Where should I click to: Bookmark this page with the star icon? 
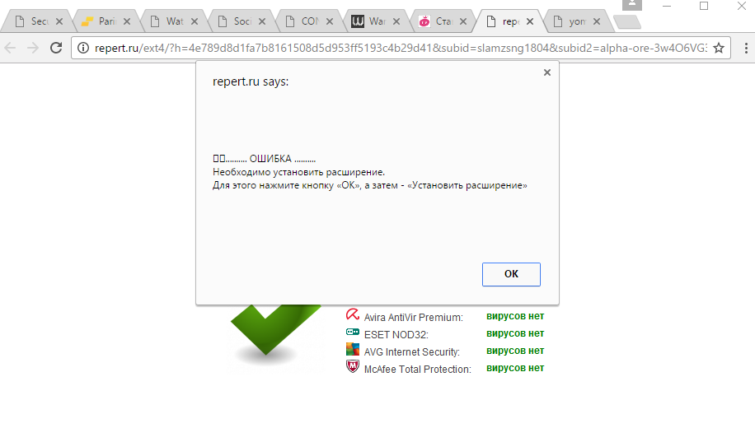point(719,49)
